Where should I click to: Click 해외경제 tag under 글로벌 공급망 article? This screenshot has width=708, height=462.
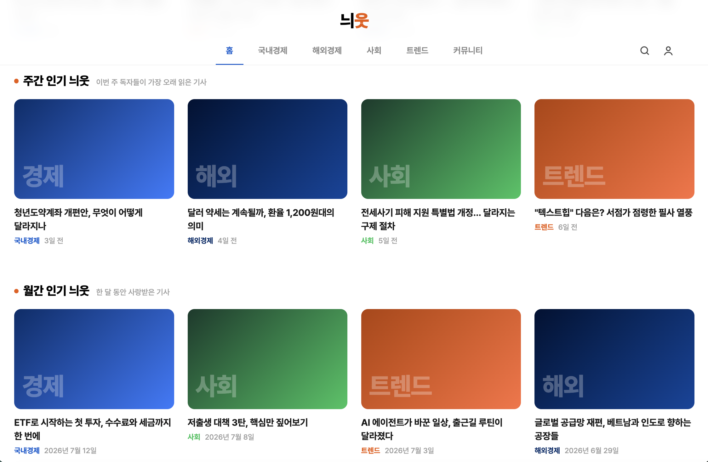tap(547, 450)
